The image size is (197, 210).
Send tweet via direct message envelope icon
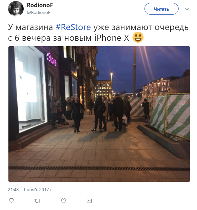(89, 201)
